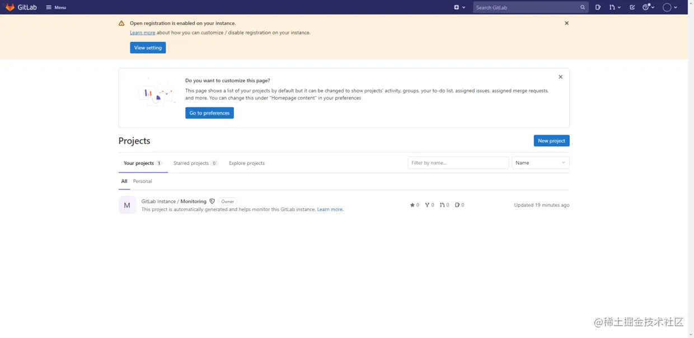
Task: Click the Projects page heading
Action: point(134,141)
